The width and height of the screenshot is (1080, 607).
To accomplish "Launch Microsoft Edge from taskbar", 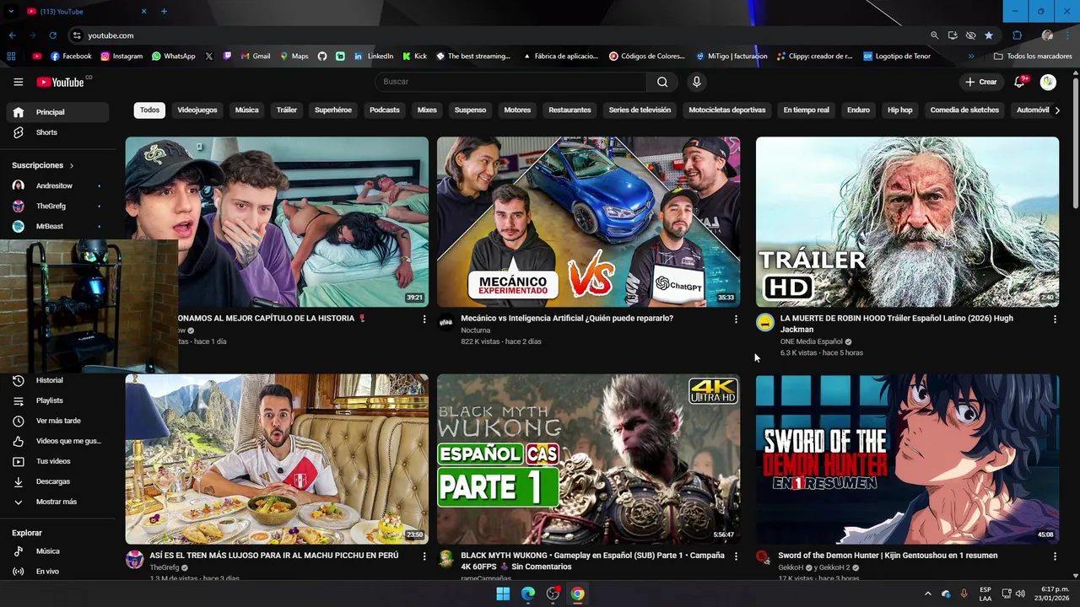I will click(527, 594).
